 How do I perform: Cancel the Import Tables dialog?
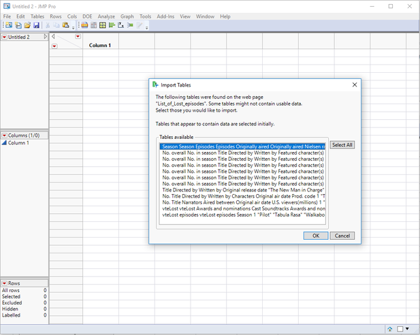(x=342, y=236)
